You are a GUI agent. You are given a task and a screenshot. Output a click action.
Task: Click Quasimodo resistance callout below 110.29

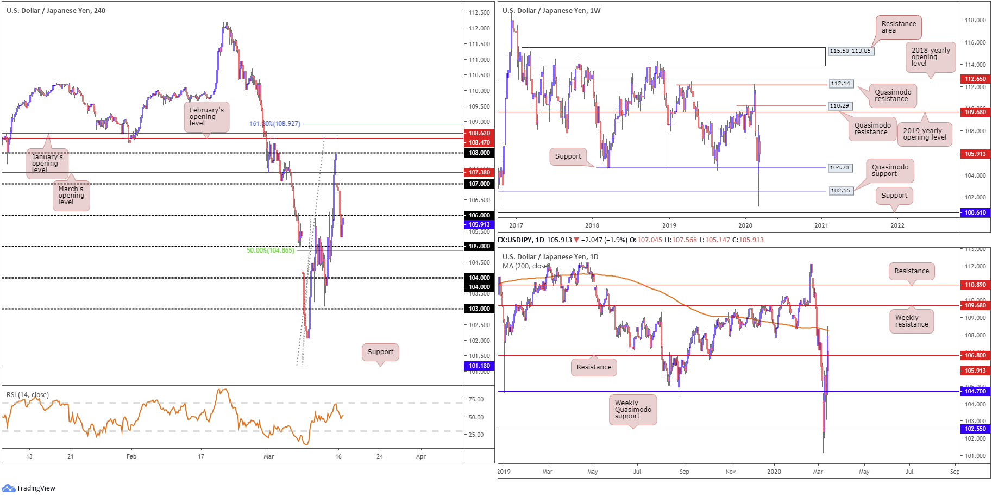[872, 129]
